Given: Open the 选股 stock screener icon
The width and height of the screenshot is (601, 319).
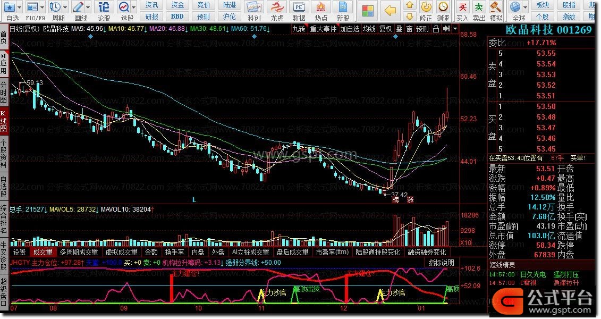Looking at the screenshot, I should [124, 7].
